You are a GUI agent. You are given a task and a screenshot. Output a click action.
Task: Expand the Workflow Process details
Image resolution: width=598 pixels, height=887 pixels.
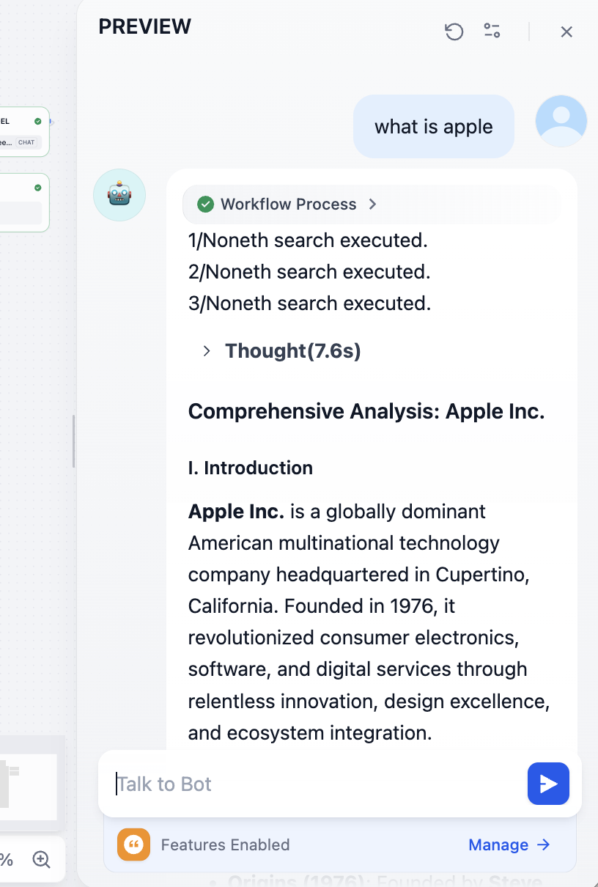tap(373, 205)
